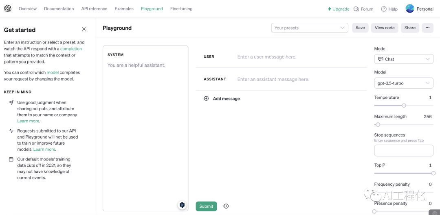Switch to the Fine-tuning tab
The image size is (440, 215).
point(181,9)
